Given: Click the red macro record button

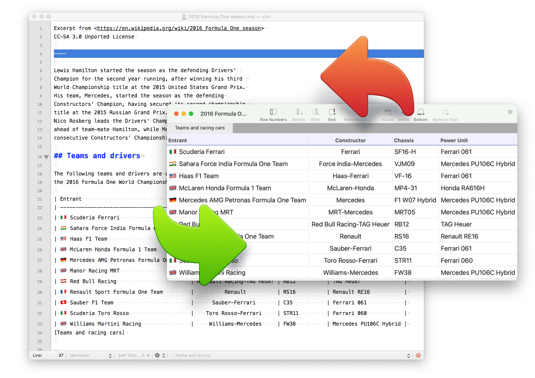Looking at the screenshot, I should [x=418, y=355].
